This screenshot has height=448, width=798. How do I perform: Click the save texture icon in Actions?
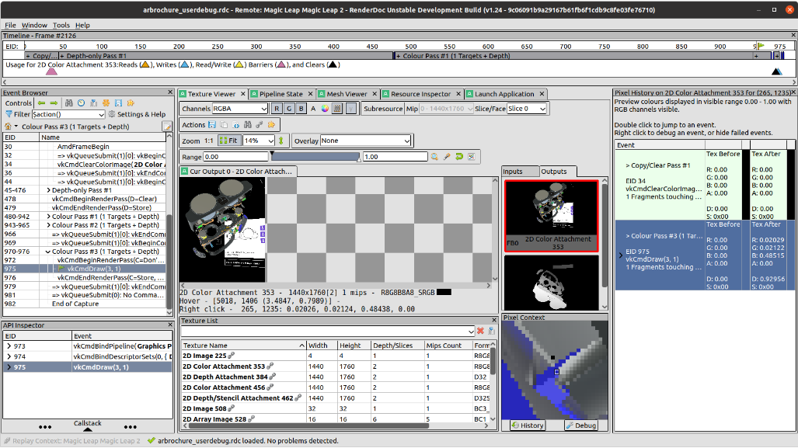(x=212, y=125)
